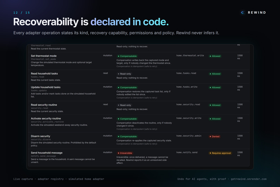
Task: Click the notify.send_message identifier
Action: (x=43, y=156)
